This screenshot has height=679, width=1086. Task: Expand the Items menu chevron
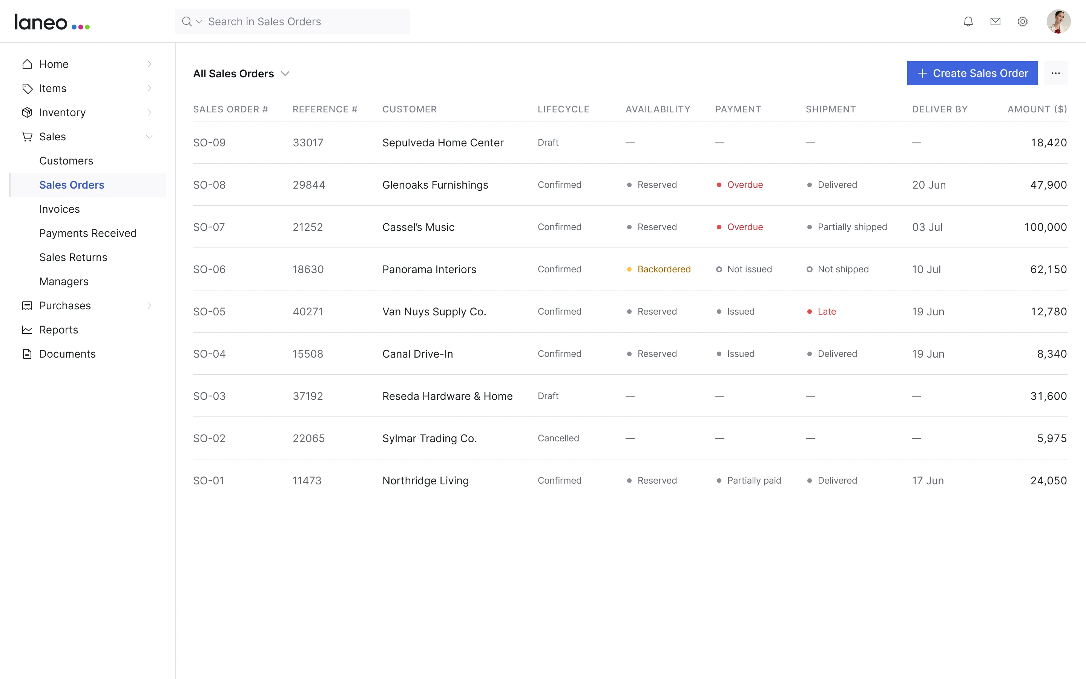click(x=149, y=89)
